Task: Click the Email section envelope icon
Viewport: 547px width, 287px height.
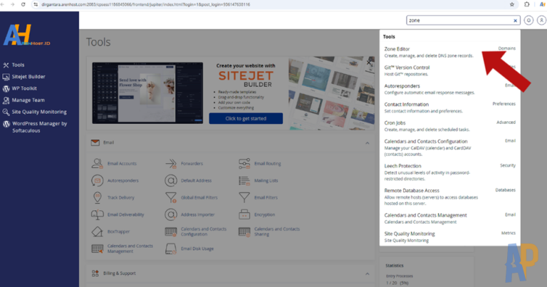Action: pos(95,142)
